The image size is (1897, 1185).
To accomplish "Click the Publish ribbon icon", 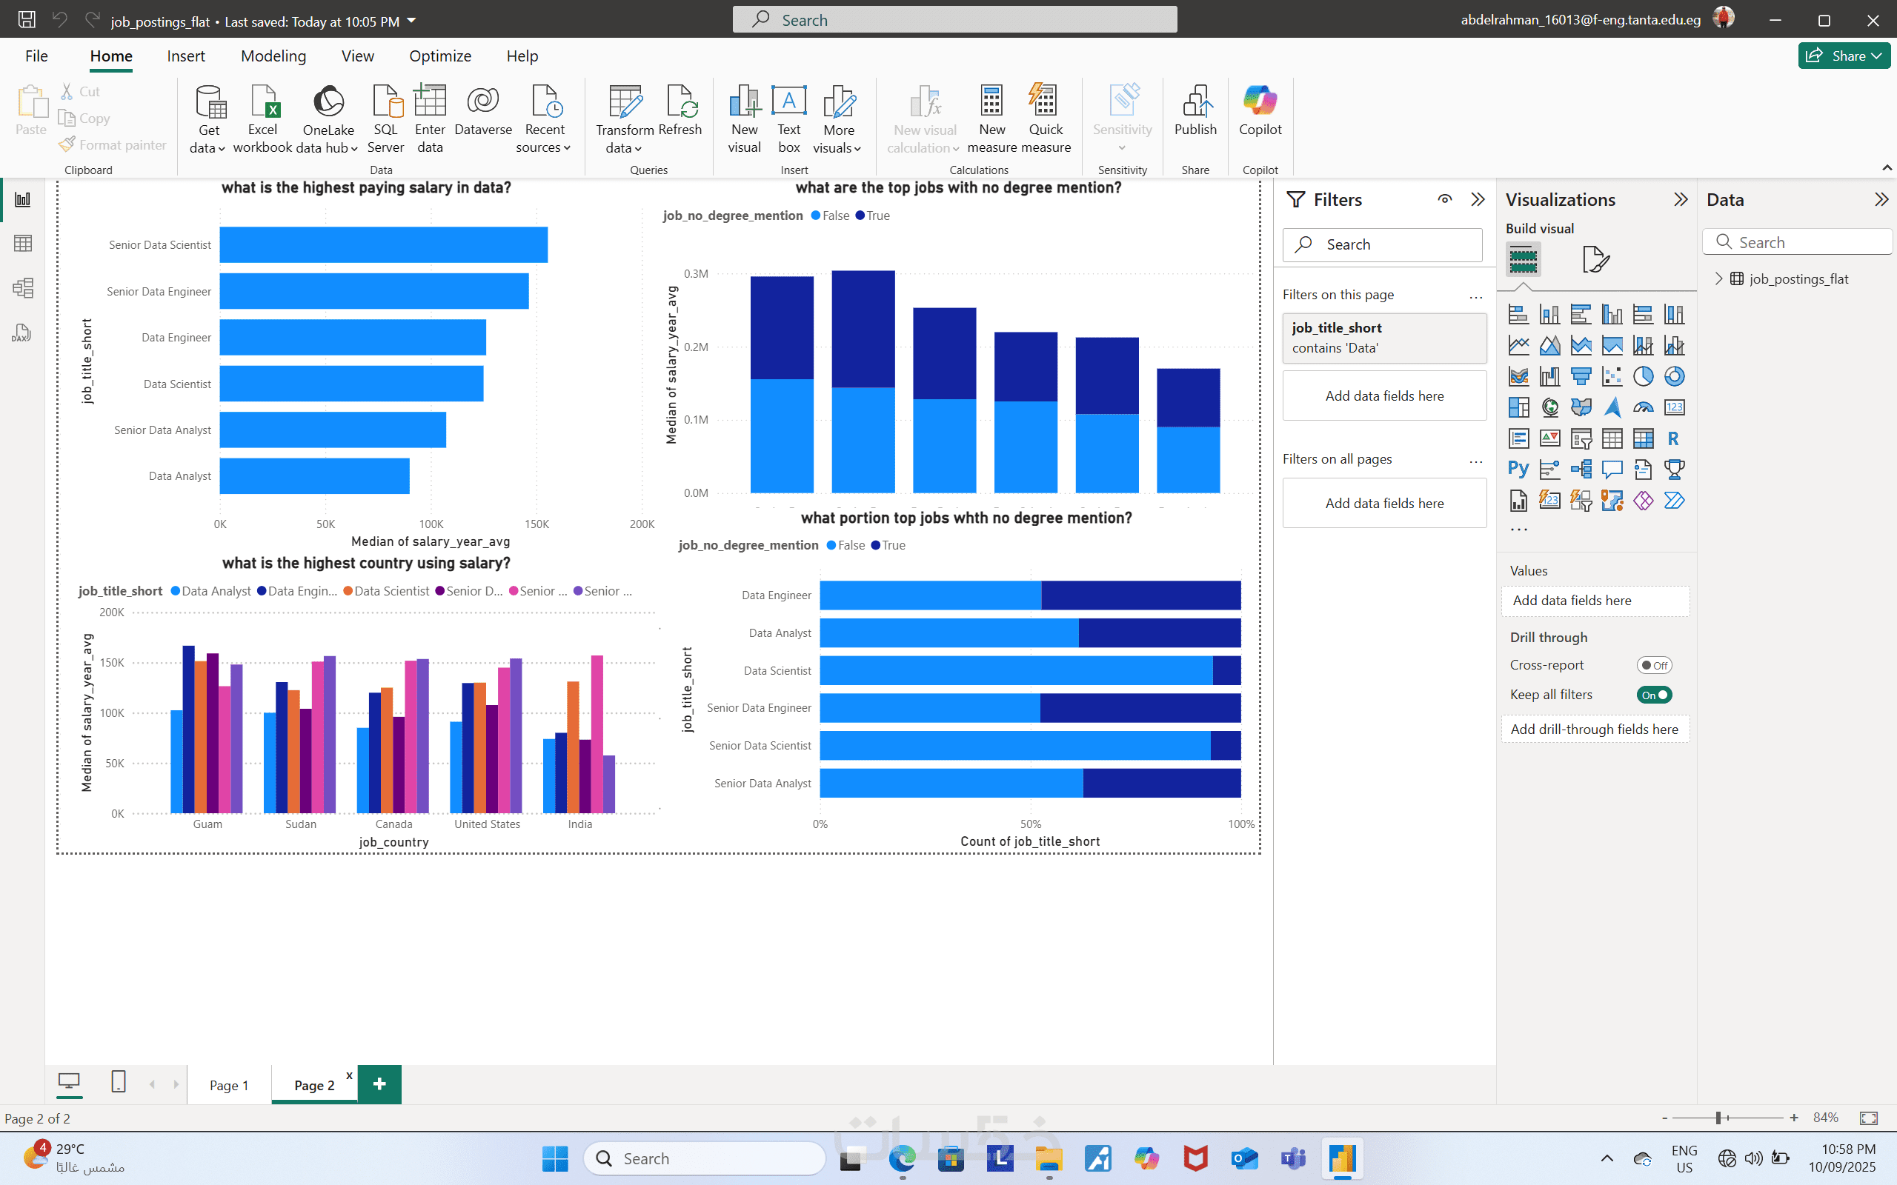I will click(1195, 111).
